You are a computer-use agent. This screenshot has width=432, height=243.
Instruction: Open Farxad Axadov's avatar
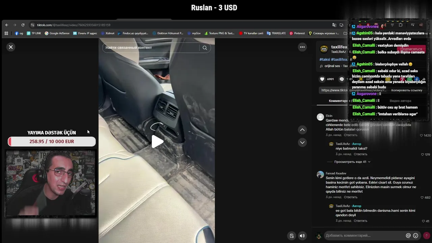(320, 174)
